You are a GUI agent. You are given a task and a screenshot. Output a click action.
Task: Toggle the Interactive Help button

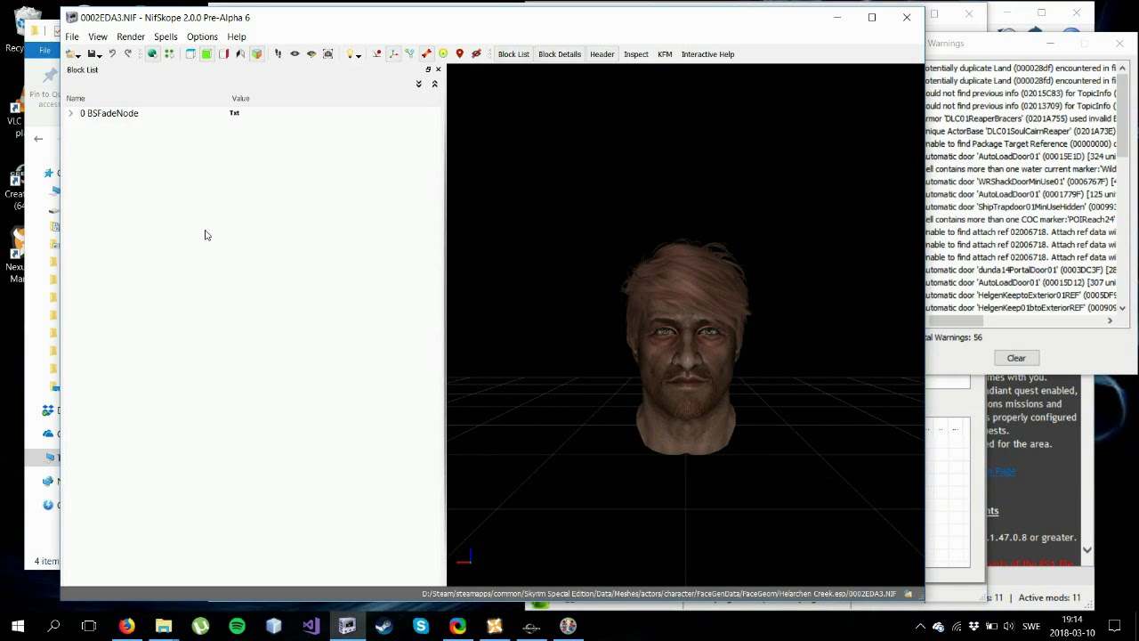click(707, 54)
